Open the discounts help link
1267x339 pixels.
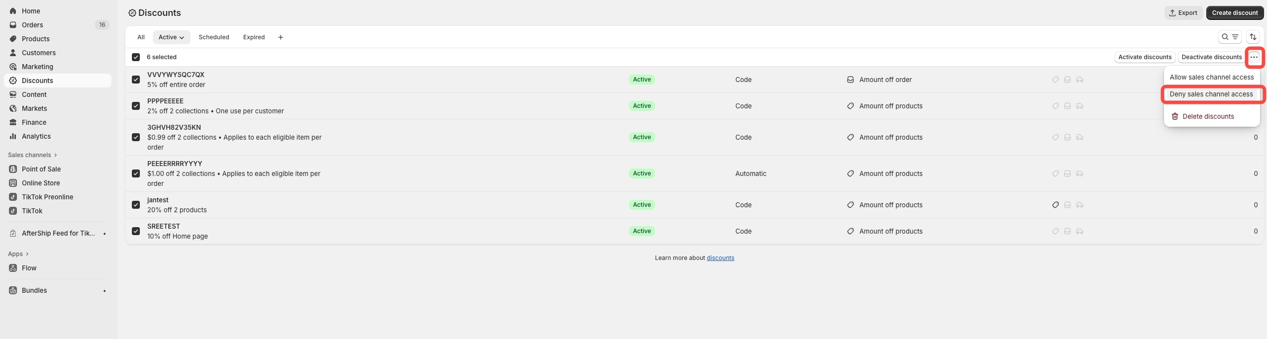pyautogui.click(x=720, y=258)
